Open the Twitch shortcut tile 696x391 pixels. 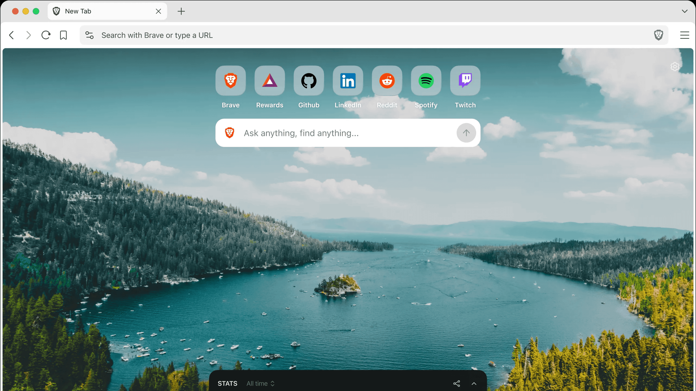point(465,81)
